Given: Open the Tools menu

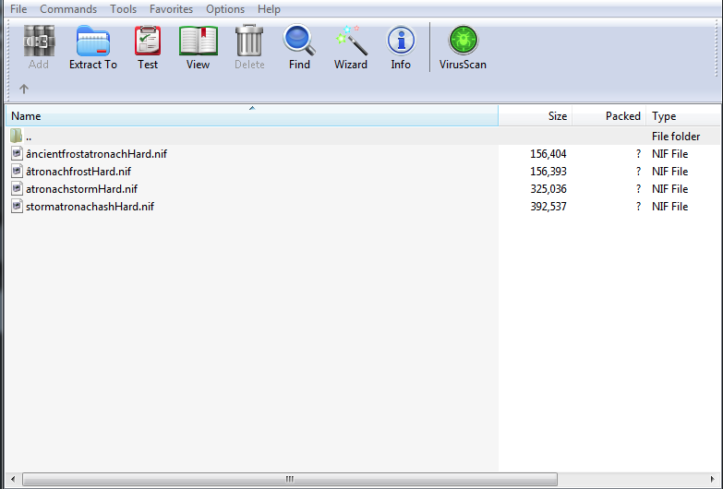Looking at the screenshot, I should (x=123, y=9).
